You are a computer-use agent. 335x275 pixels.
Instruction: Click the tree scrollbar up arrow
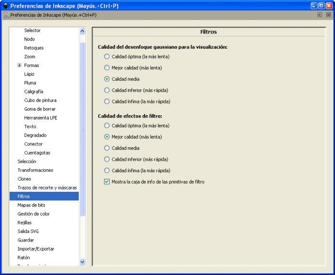pos(82,32)
